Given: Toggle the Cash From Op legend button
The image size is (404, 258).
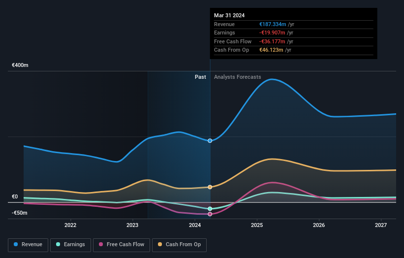Looking at the screenshot, I should (179, 245).
